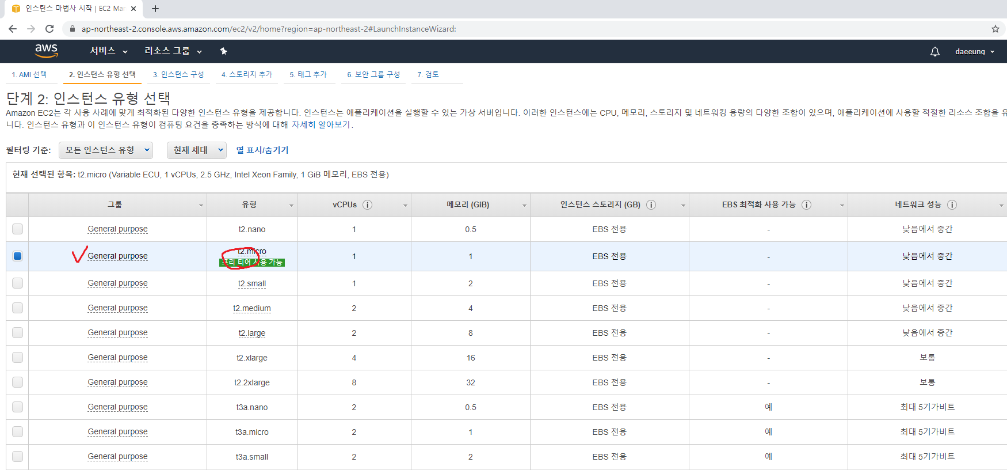Click 보통 network cell in t2.xlarge row
Viewport: 1007px width, 470px height.
pyautogui.click(x=928, y=357)
